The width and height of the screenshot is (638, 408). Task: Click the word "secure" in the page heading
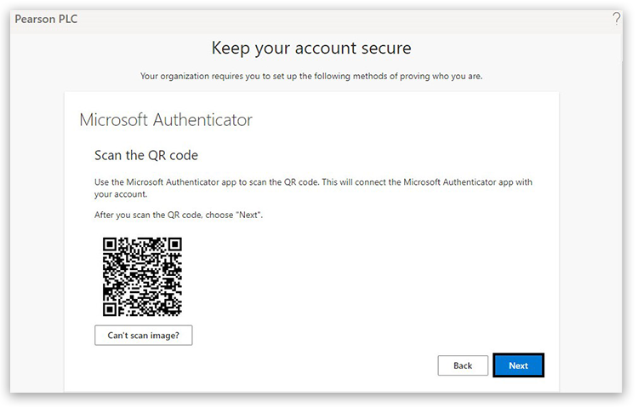[383, 48]
